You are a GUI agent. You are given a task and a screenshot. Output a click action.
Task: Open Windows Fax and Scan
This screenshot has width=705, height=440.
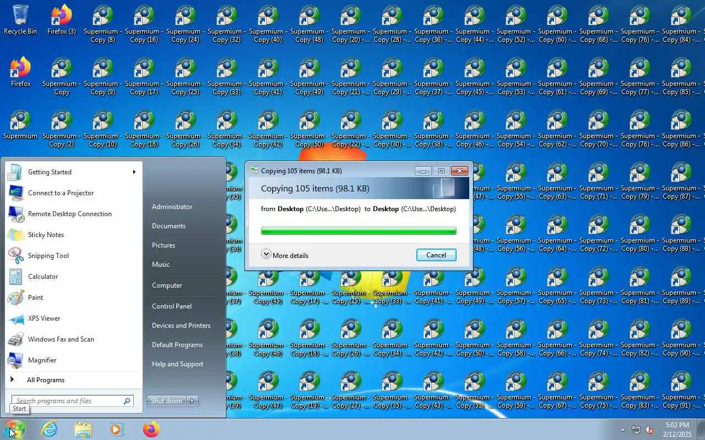pos(73,339)
